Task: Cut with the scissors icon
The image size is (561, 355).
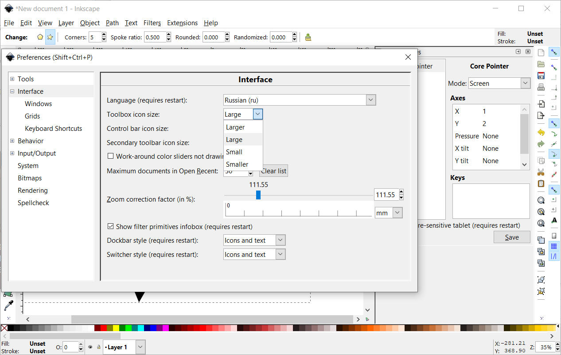Action: coord(541,172)
